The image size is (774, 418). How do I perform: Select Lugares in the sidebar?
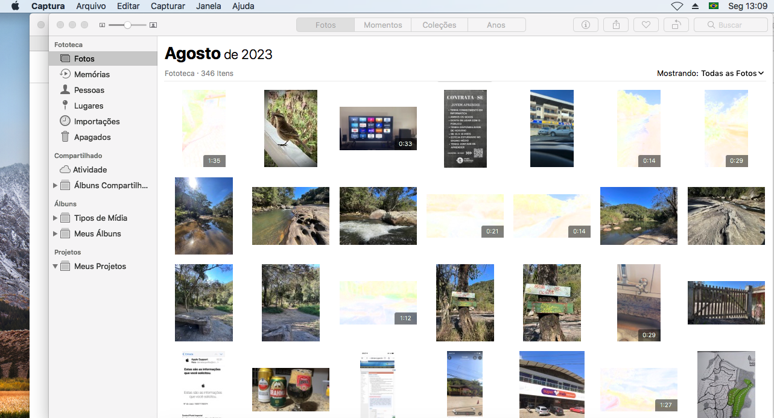pos(88,106)
